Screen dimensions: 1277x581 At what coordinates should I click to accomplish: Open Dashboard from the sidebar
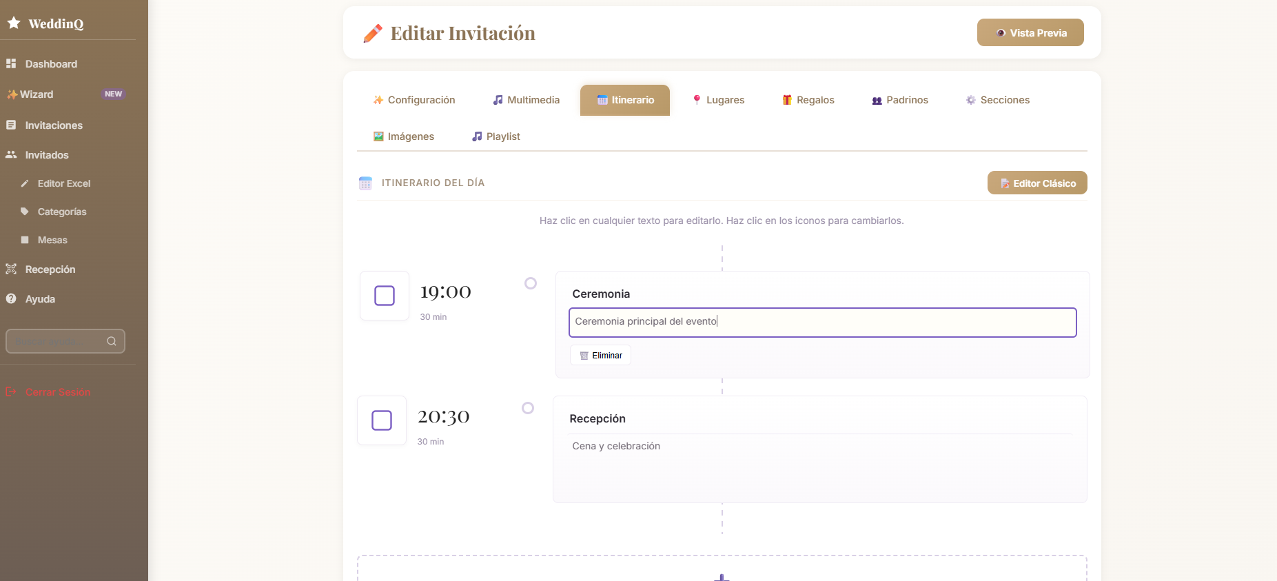[51, 64]
